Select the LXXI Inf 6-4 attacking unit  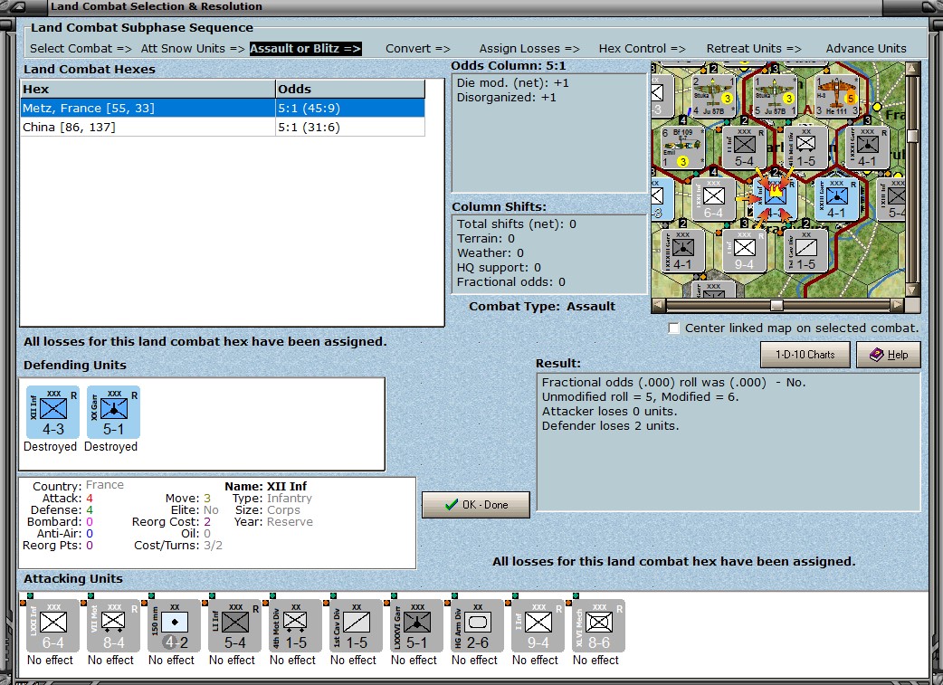52,625
